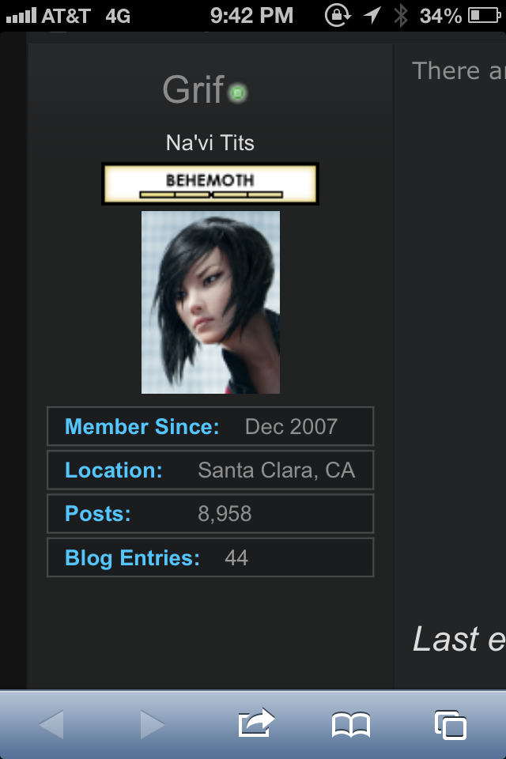Open the Safari share menu
This screenshot has height=759, width=506.
(x=256, y=723)
